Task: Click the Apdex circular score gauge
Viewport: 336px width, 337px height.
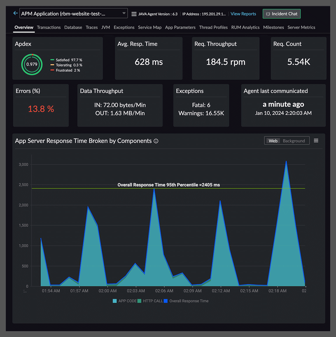Action: [x=32, y=65]
